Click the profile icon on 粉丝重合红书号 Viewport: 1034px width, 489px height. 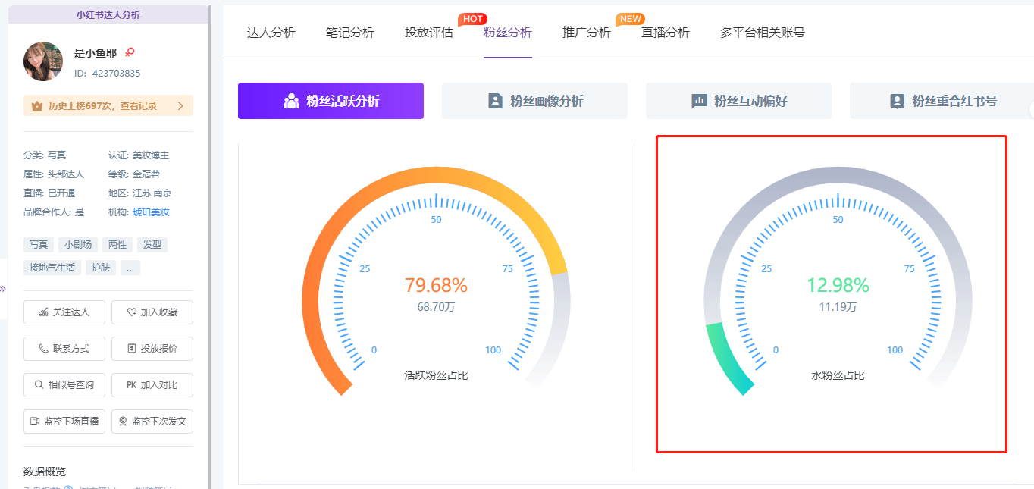click(897, 101)
